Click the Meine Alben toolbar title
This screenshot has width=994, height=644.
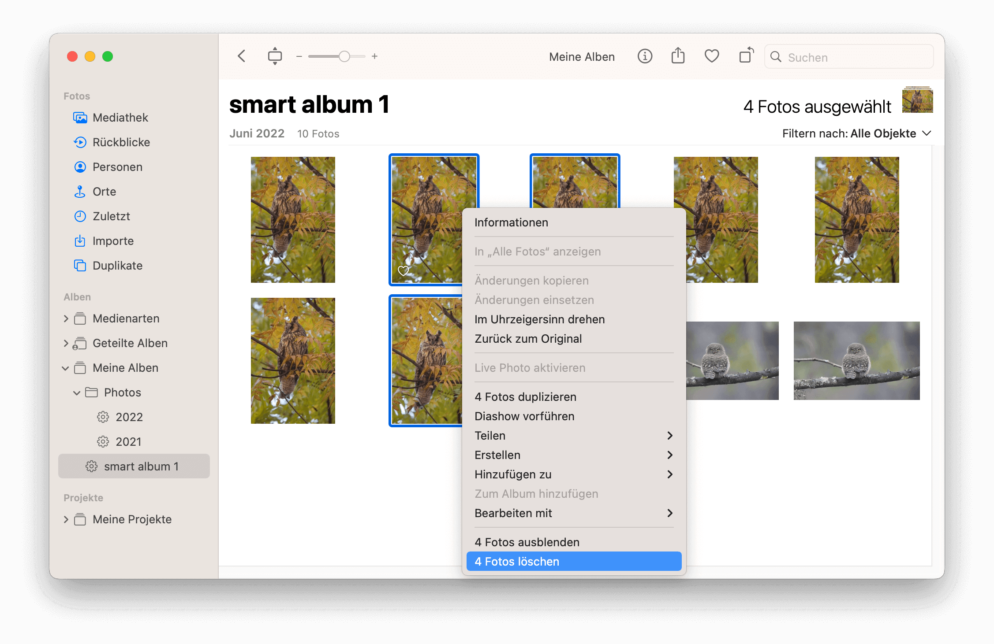(x=582, y=57)
